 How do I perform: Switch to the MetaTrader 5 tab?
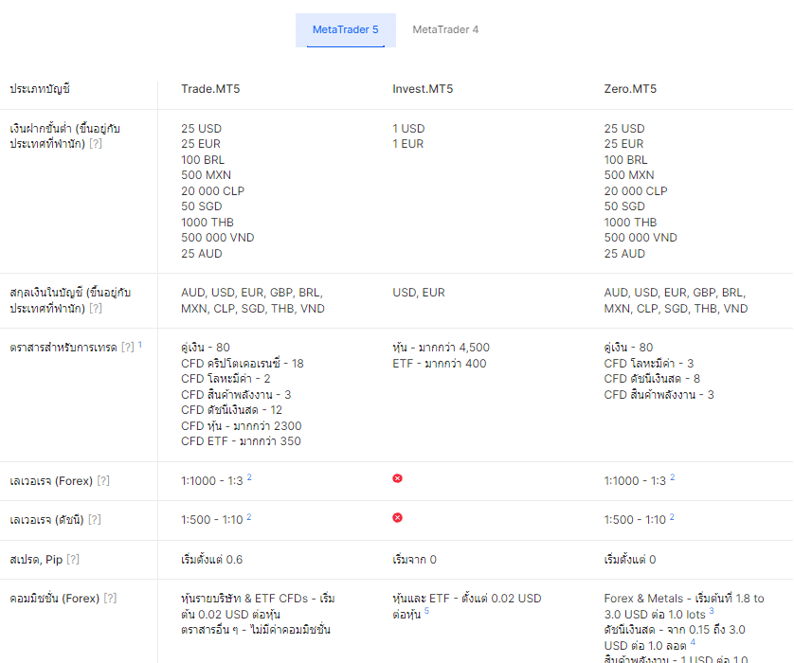[x=345, y=30]
